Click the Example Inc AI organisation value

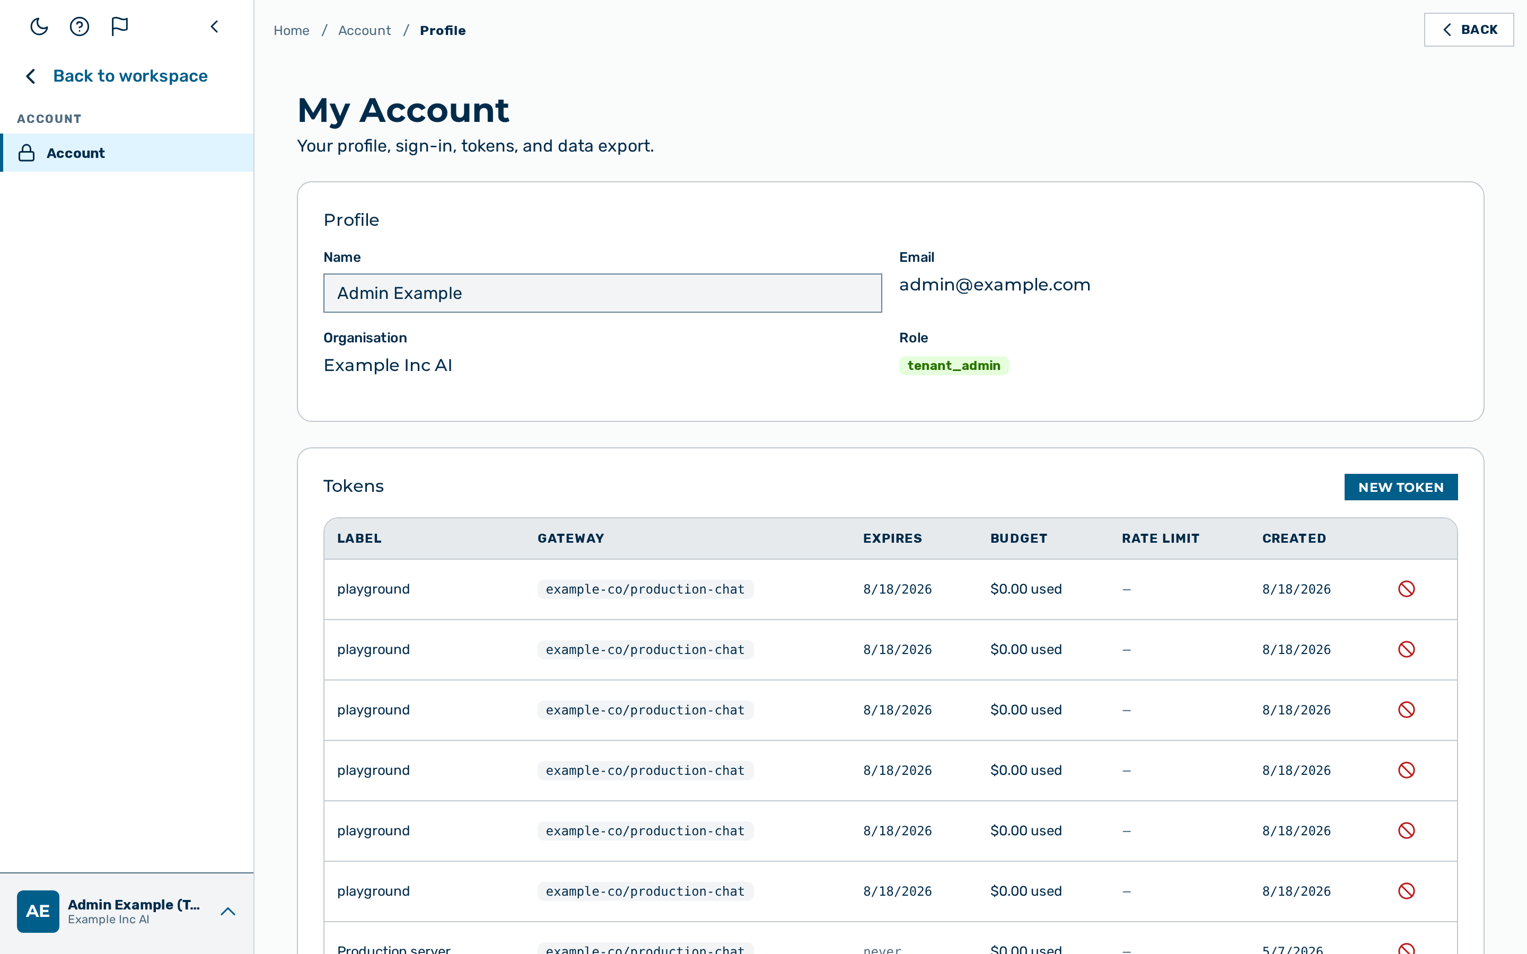point(388,365)
